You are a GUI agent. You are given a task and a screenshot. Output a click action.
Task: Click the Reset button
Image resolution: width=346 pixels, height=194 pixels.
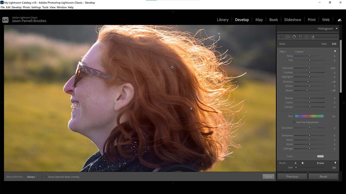tap(323, 177)
